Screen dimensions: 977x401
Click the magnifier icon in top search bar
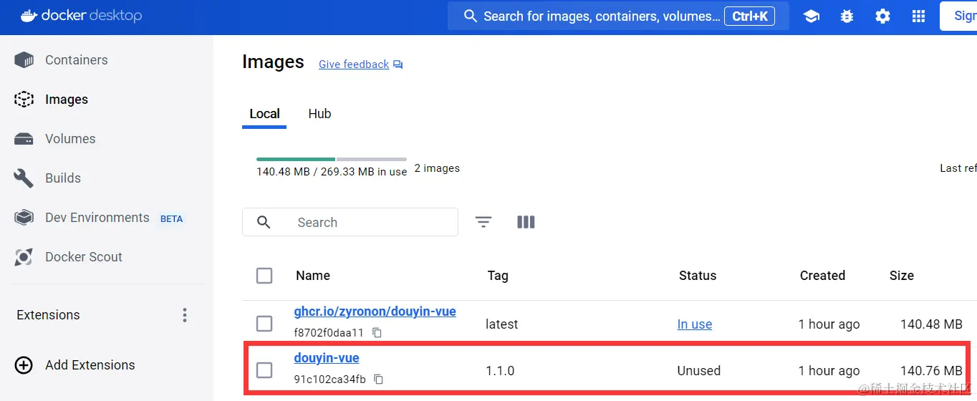coord(471,16)
